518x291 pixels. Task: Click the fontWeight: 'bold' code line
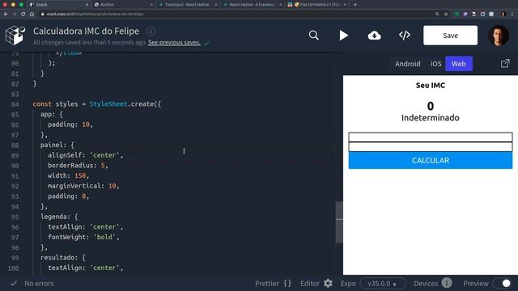click(x=83, y=237)
